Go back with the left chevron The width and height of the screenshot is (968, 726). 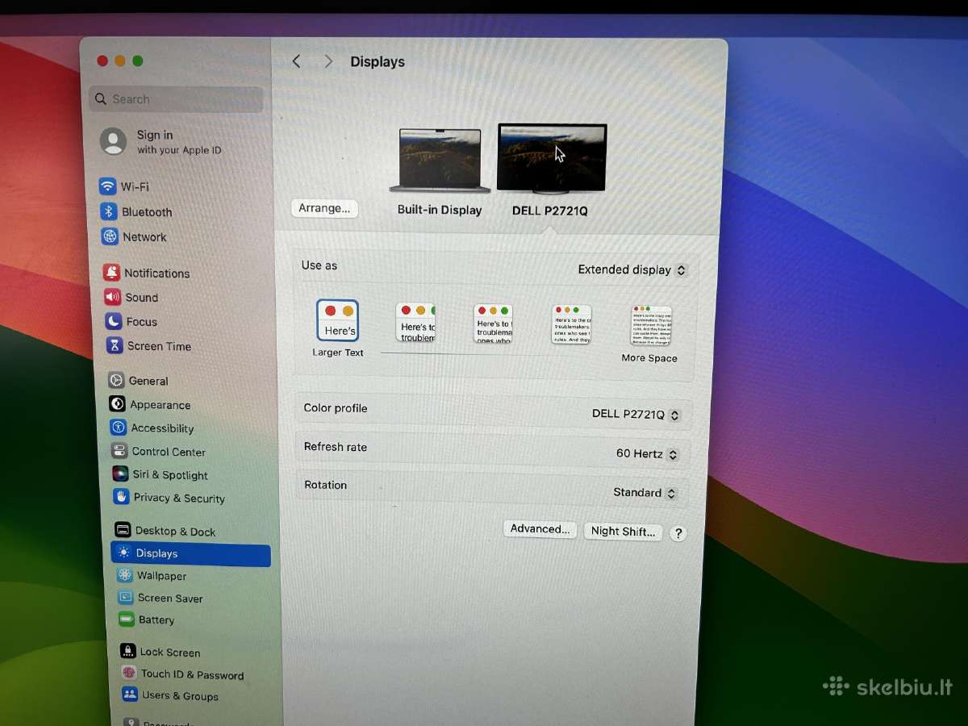[x=297, y=61]
